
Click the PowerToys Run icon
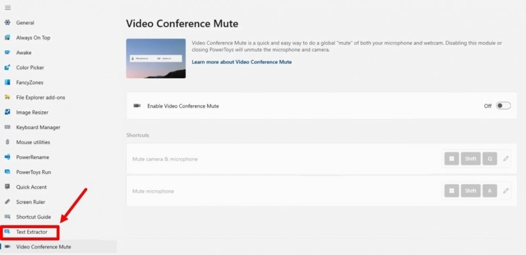[7, 172]
